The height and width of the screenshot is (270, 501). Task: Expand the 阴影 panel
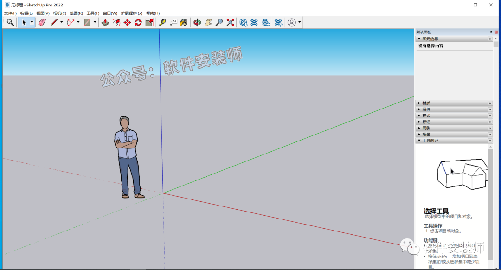pyautogui.click(x=419, y=128)
